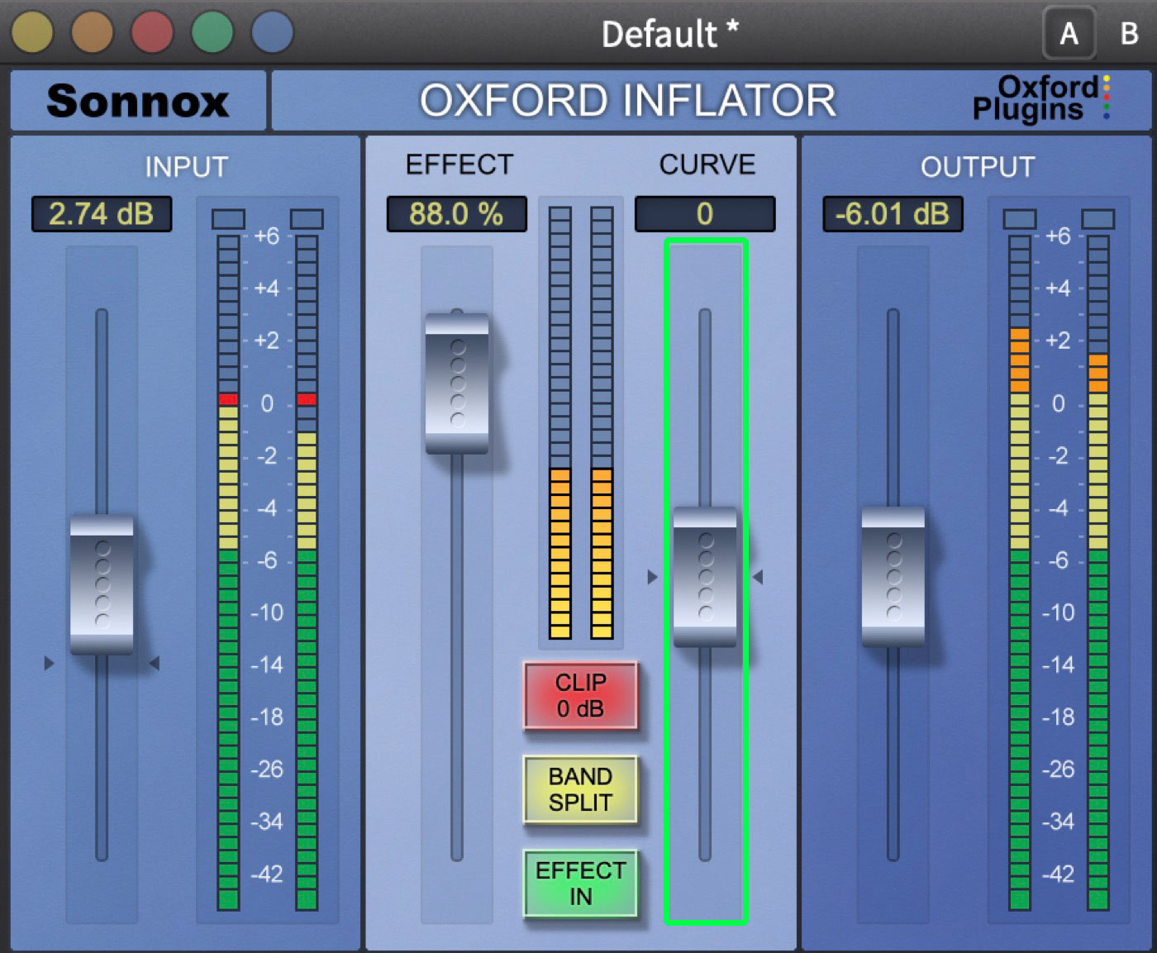
Task: Reset left input meter clip indicator
Action: [228, 219]
